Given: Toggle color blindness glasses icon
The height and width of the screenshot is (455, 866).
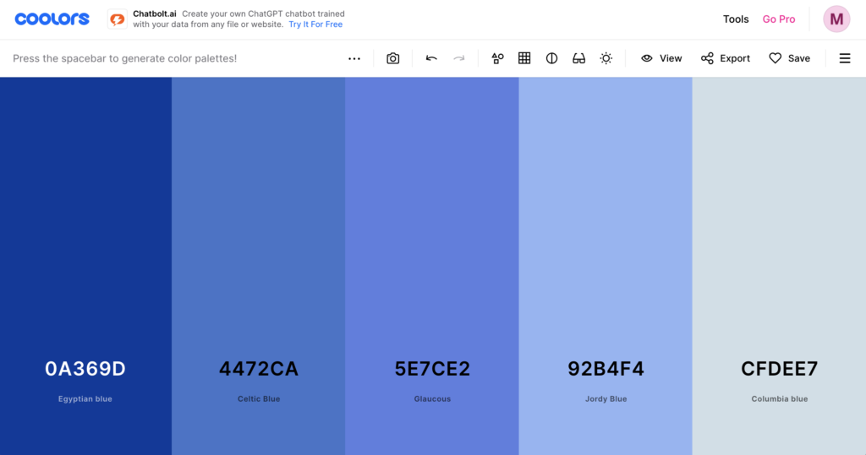Looking at the screenshot, I should [578, 58].
